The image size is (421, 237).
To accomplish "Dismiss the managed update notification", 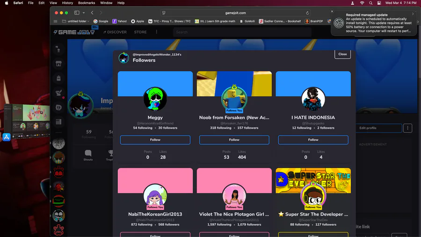I will coord(332,12).
